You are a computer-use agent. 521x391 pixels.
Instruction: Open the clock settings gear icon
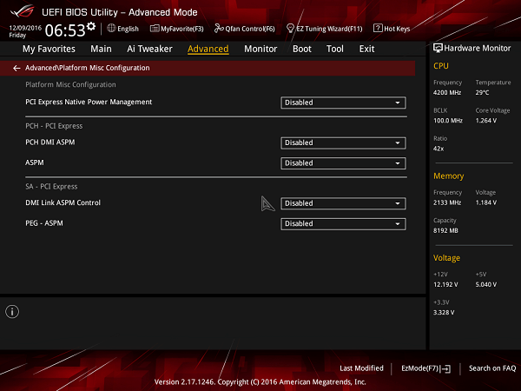pos(91,26)
